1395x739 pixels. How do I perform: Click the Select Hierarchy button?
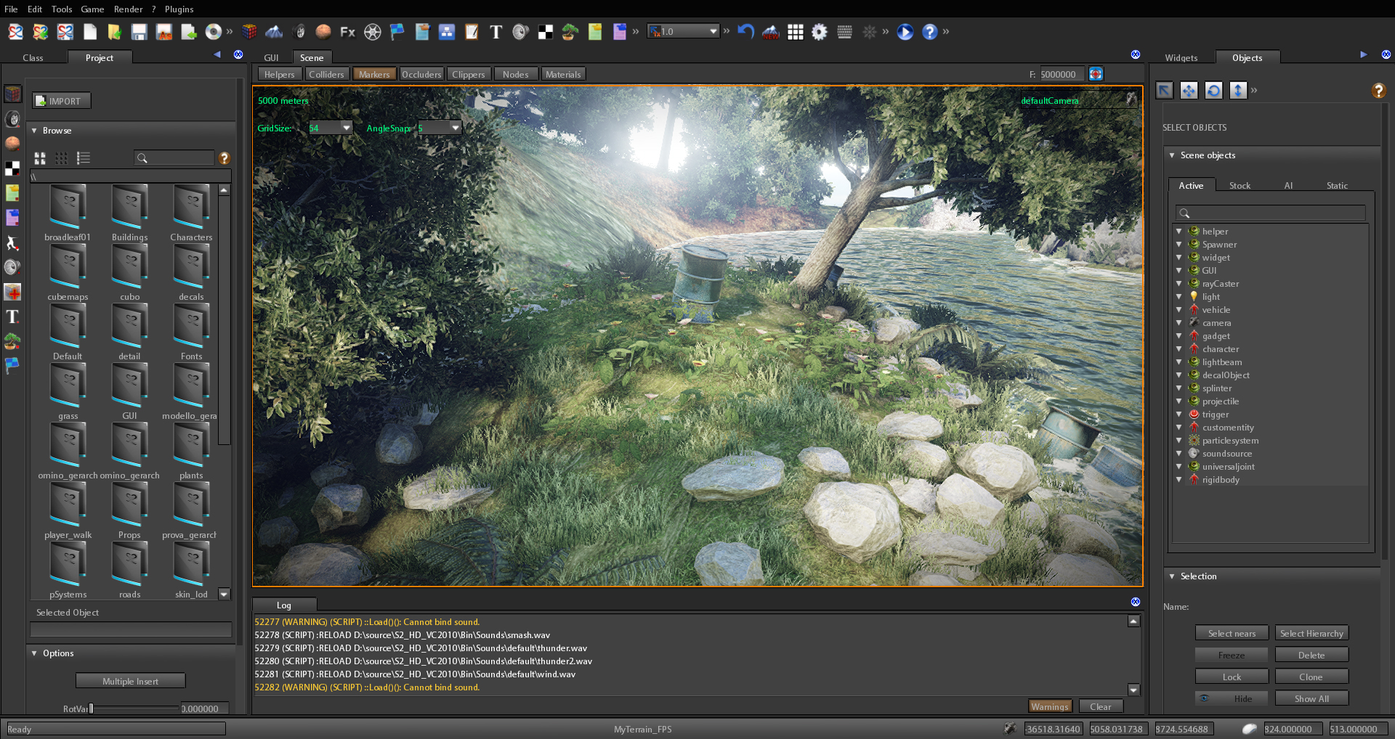[x=1311, y=632]
